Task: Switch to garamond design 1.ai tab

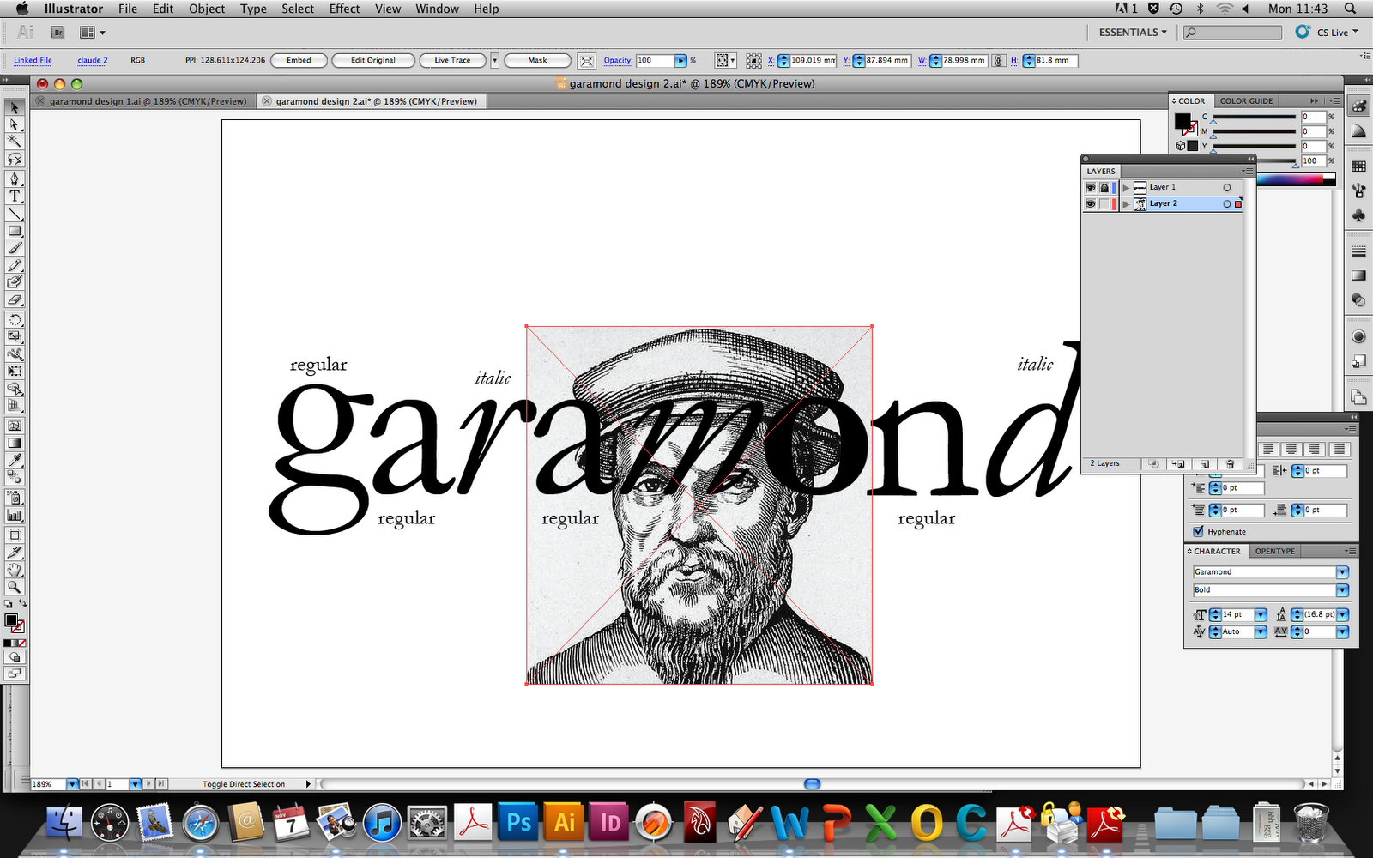Action: (x=142, y=101)
